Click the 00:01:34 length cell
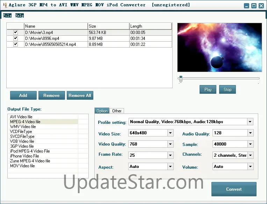 (151, 38)
